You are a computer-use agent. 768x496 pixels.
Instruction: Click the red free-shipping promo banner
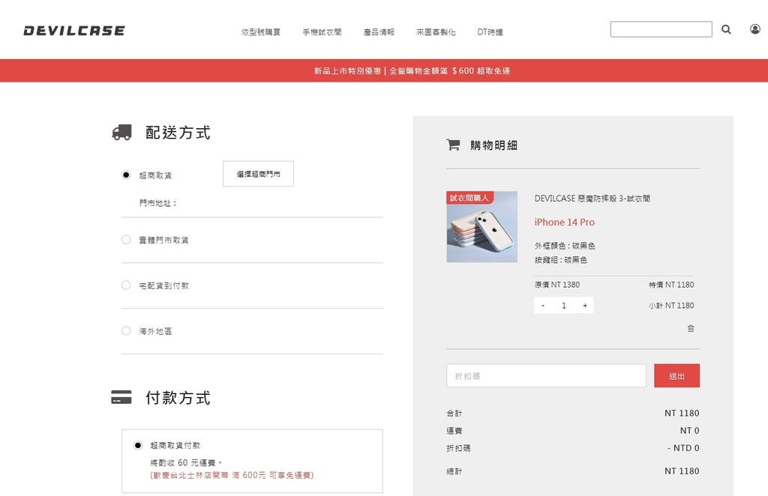(384, 70)
